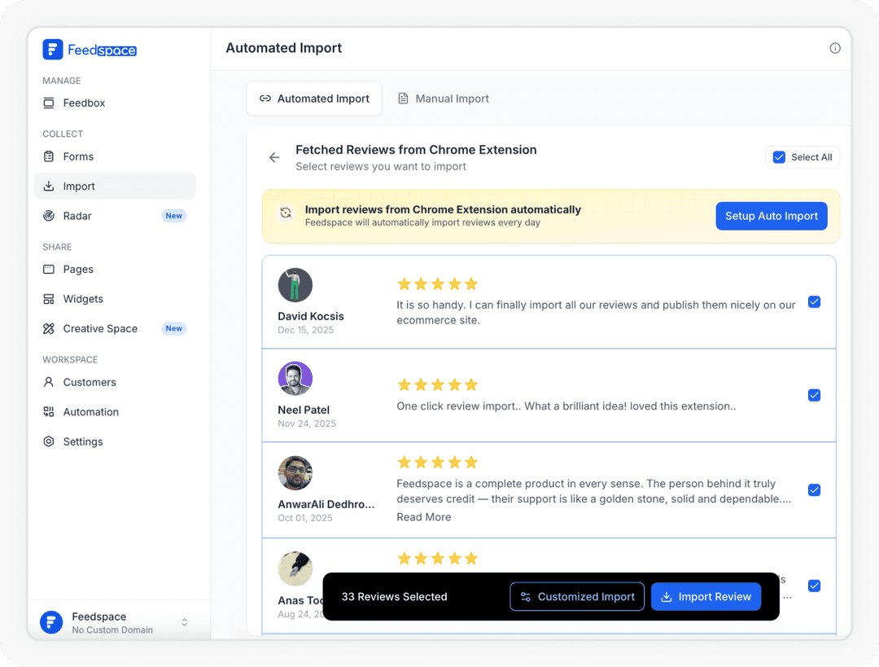Click David Kocsis profile photo
The height and width of the screenshot is (667, 879).
pos(295,285)
